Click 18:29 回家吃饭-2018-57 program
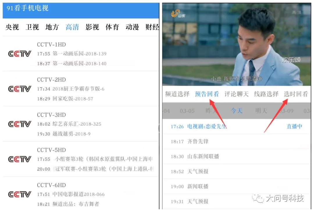Image resolution: width=314 pixels, height=212 pixels. pos(65,99)
